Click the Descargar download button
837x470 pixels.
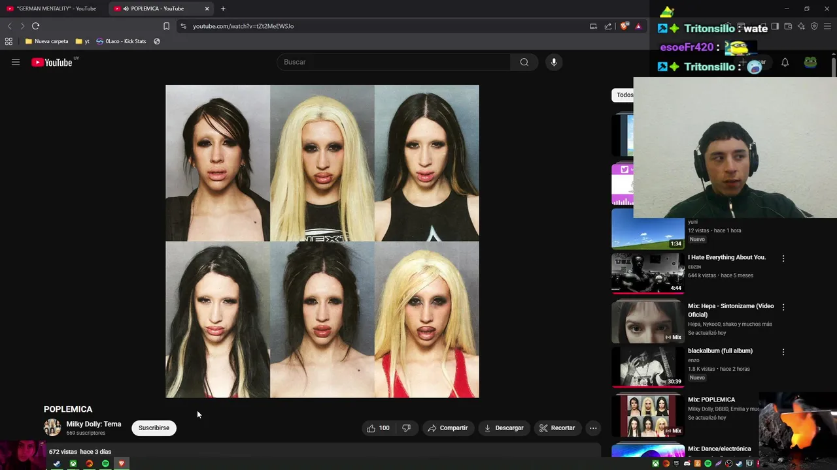tap(504, 428)
